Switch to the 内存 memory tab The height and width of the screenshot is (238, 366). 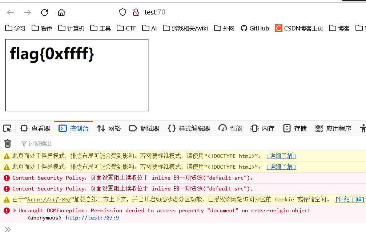pos(262,128)
